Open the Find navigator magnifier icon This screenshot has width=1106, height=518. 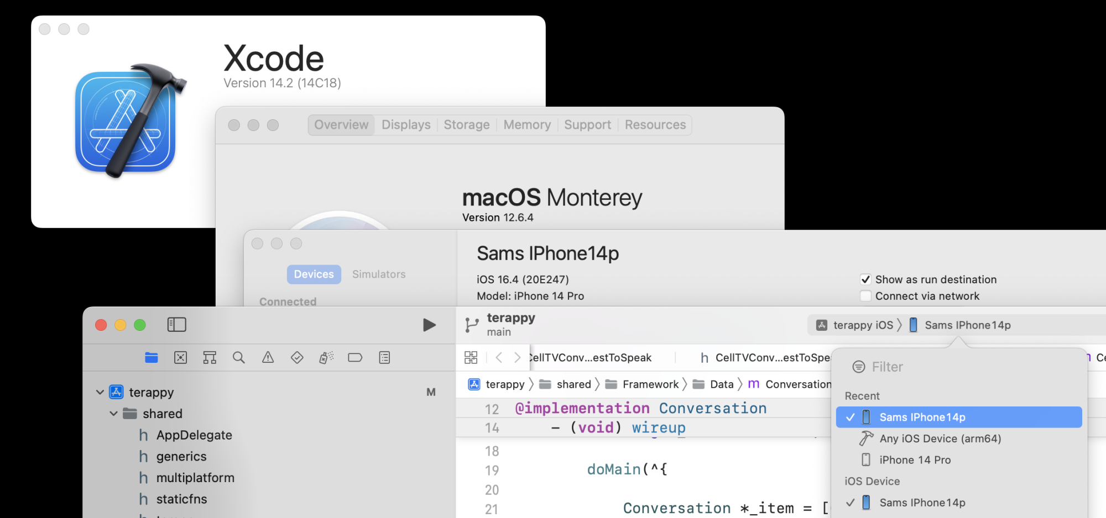(x=239, y=358)
